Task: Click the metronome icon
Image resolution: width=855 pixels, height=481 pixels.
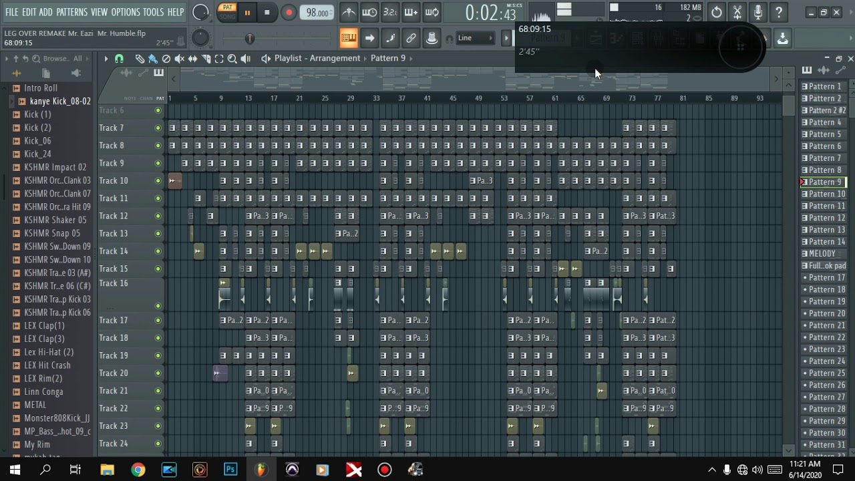Action: point(349,12)
